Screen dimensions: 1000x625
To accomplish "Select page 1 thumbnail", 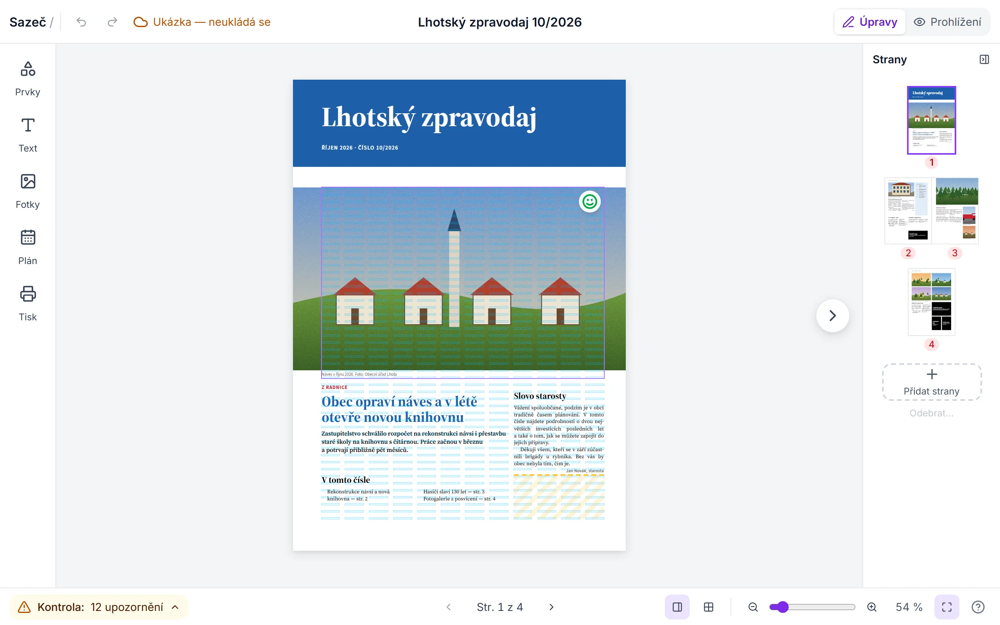I will click(931, 120).
